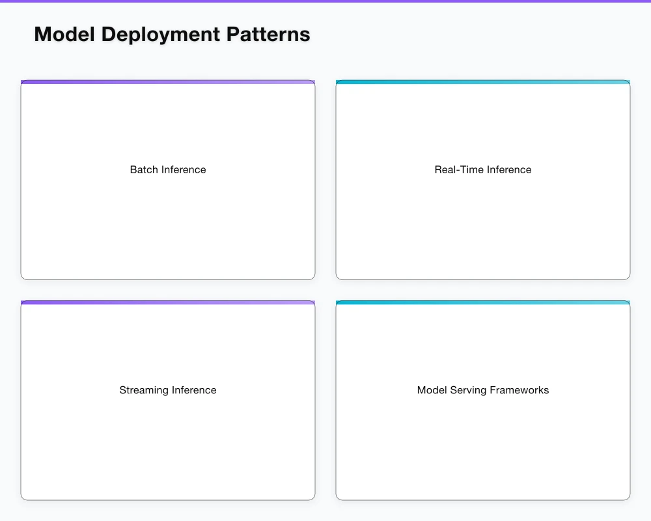The width and height of the screenshot is (651, 521).
Task: Click the Model Serving Frameworks label text
Action: click(482, 390)
